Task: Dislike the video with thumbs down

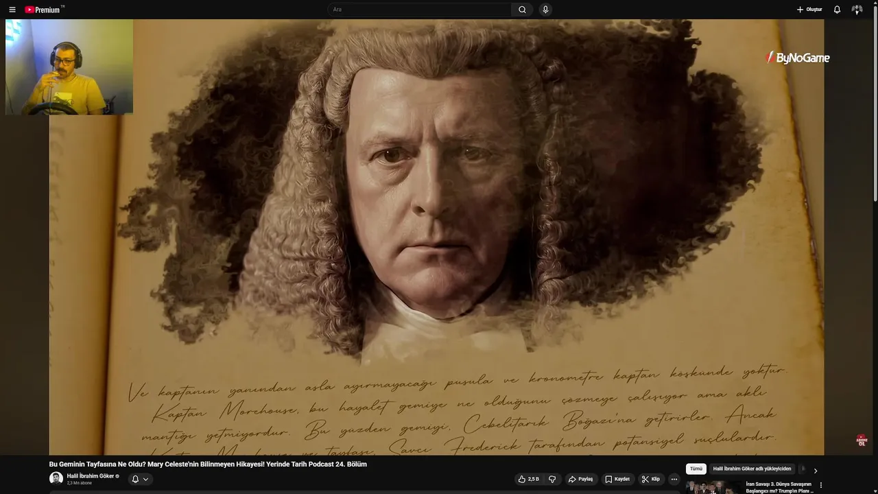Action: click(552, 479)
